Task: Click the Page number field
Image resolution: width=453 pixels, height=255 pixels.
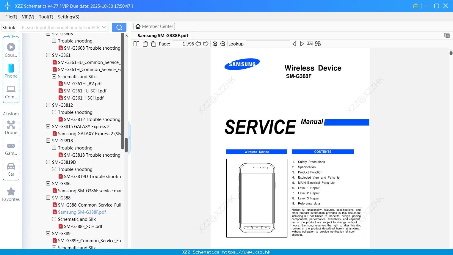Action: click(x=179, y=44)
